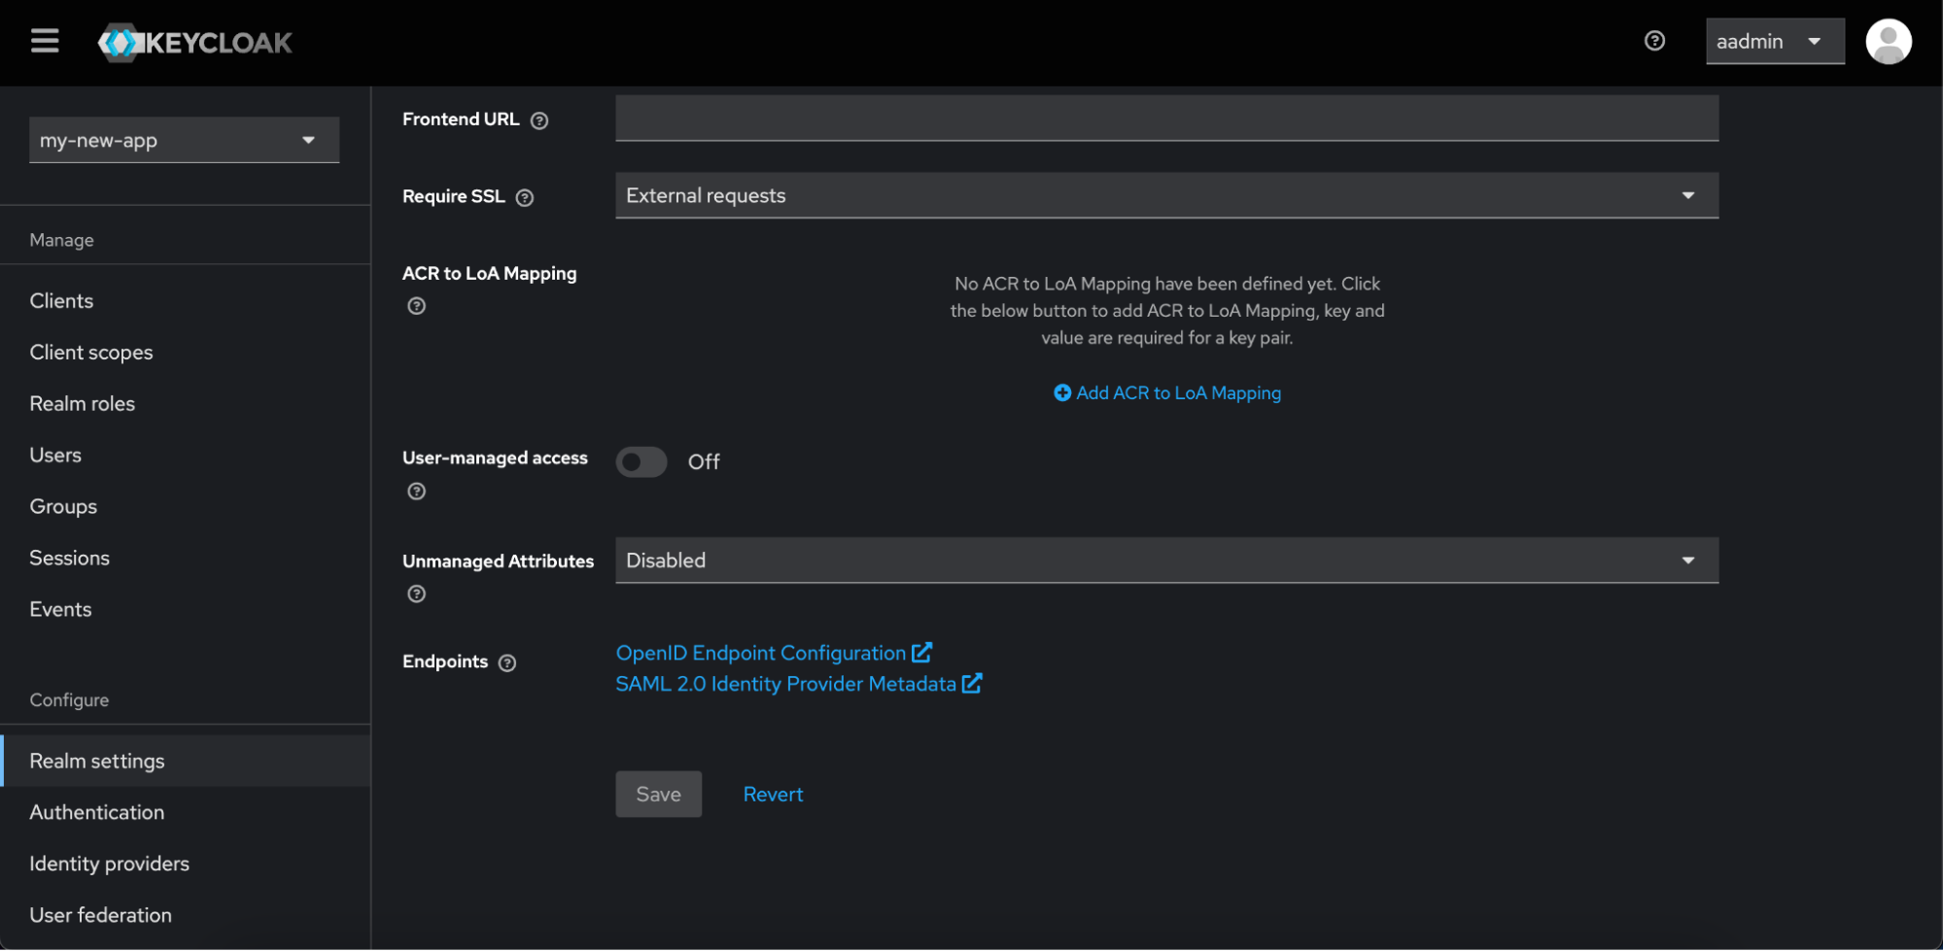Show help for Require SSL
The image size is (1943, 951).
pos(525,197)
